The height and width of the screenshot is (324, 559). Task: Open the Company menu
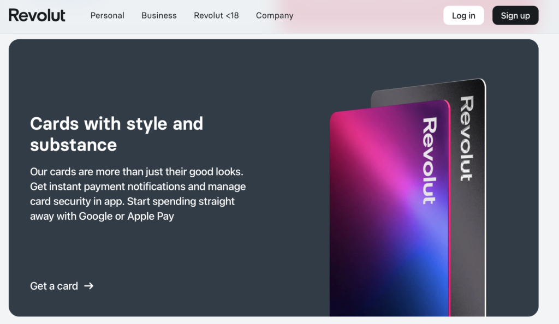(275, 16)
